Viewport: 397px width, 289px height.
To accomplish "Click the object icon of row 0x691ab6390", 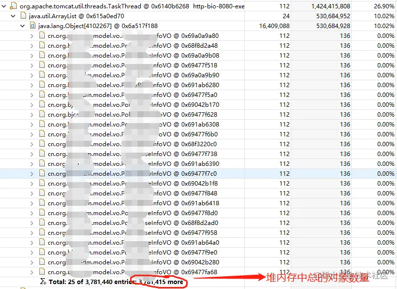I will point(42,164).
